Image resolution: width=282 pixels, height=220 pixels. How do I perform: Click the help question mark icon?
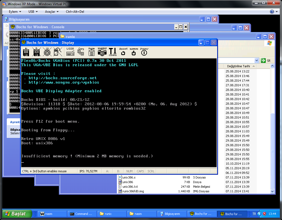(272, 12)
